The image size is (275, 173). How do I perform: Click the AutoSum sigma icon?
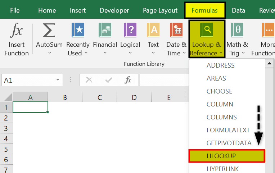coord(49,30)
